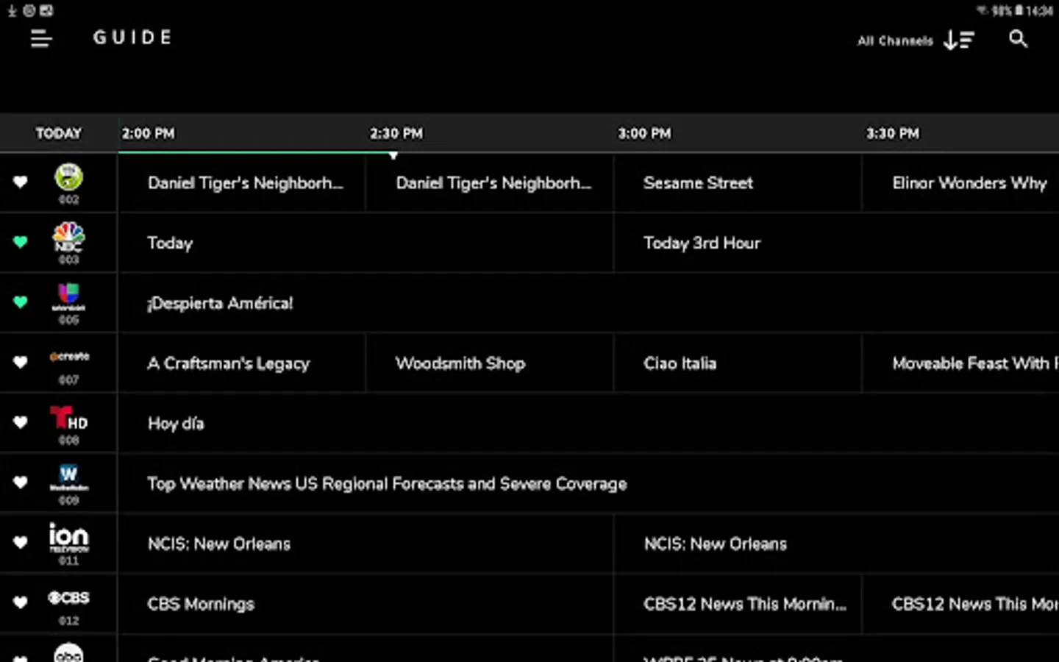Select ion Television channel 011 logo
This screenshot has width=1059, height=662.
point(68,537)
